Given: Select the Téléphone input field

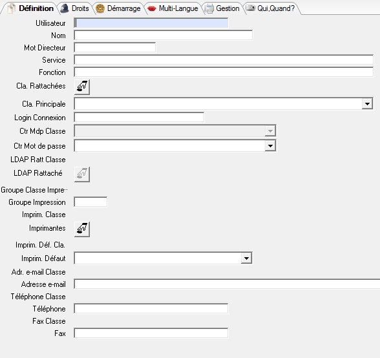Looking at the screenshot, I should 151,308.
